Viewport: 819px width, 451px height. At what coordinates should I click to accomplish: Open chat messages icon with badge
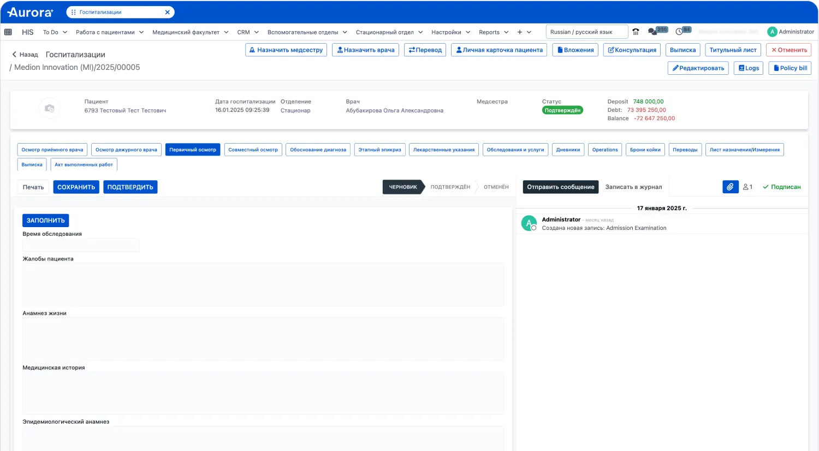653,32
